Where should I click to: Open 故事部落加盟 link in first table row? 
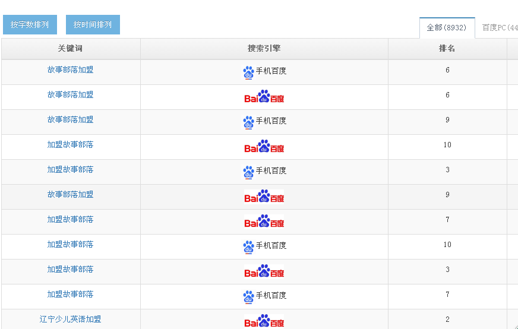(70, 70)
